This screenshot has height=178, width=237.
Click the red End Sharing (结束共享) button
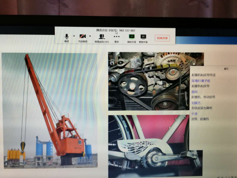(162, 38)
